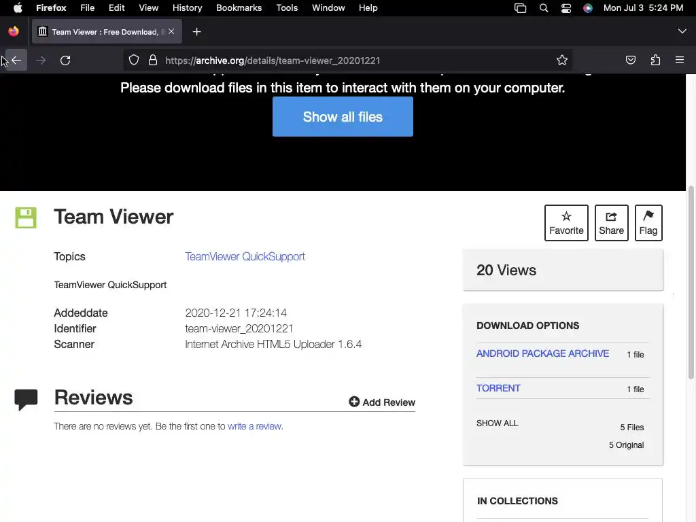This screenshot has width=696, height=522.
Task: Open the Window menu
Action: pos(328,7)
